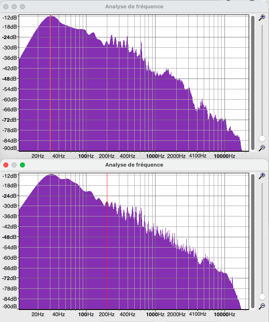This screenshot has width=269, height=322.
Task: Click the zoom-in magnifier in the upper window
Action: click(x=262, y=17)
